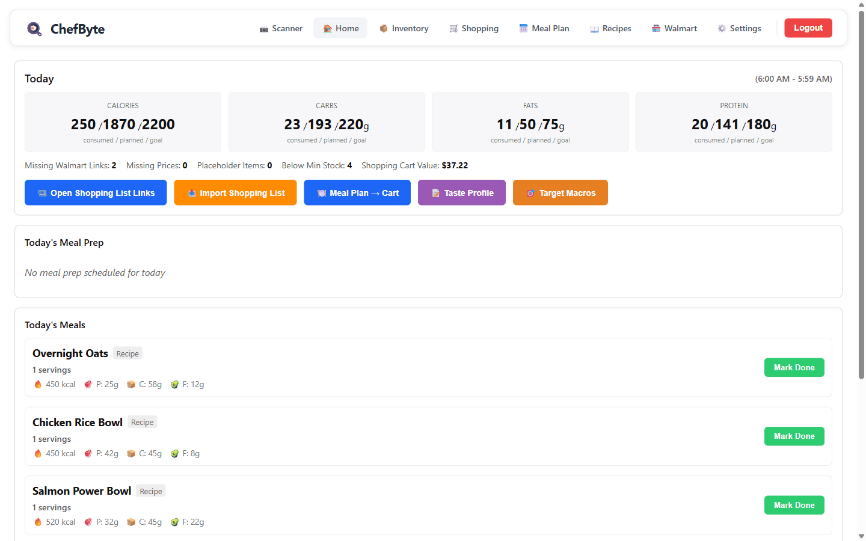This screenshot has width=866, height=541.
Task: Open Settings via the gear icon
Action: point(721,28)
